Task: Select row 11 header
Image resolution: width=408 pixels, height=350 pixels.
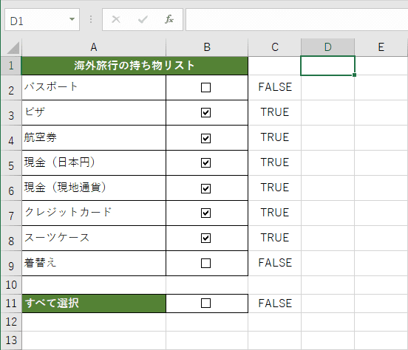Action: point(11,303)
